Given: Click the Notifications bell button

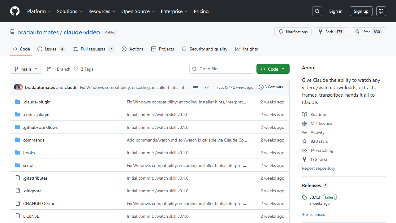Looking at the screenshot, I should (x=293, y=32).
